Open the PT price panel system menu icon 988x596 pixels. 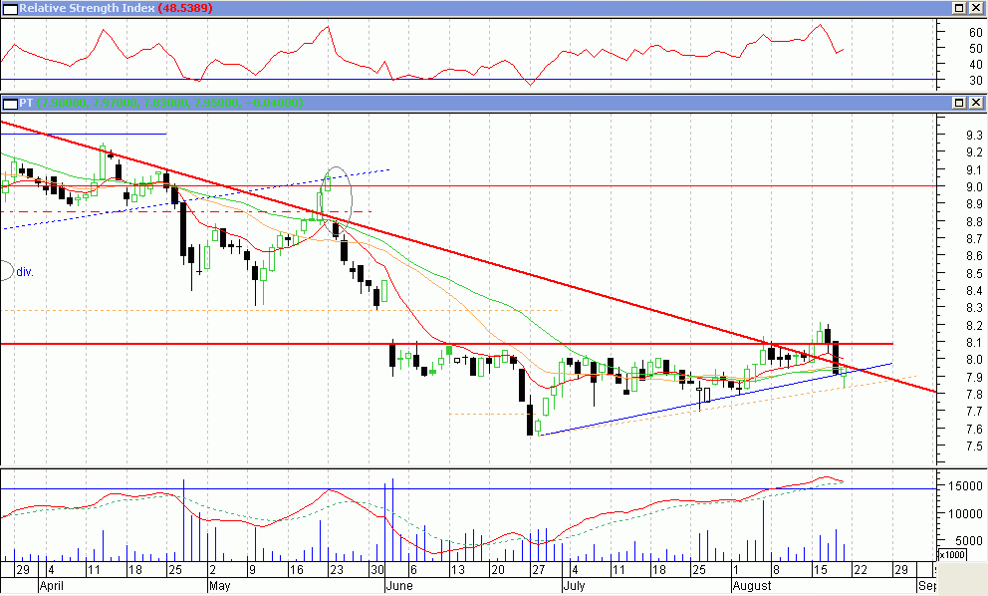point(10,103)
